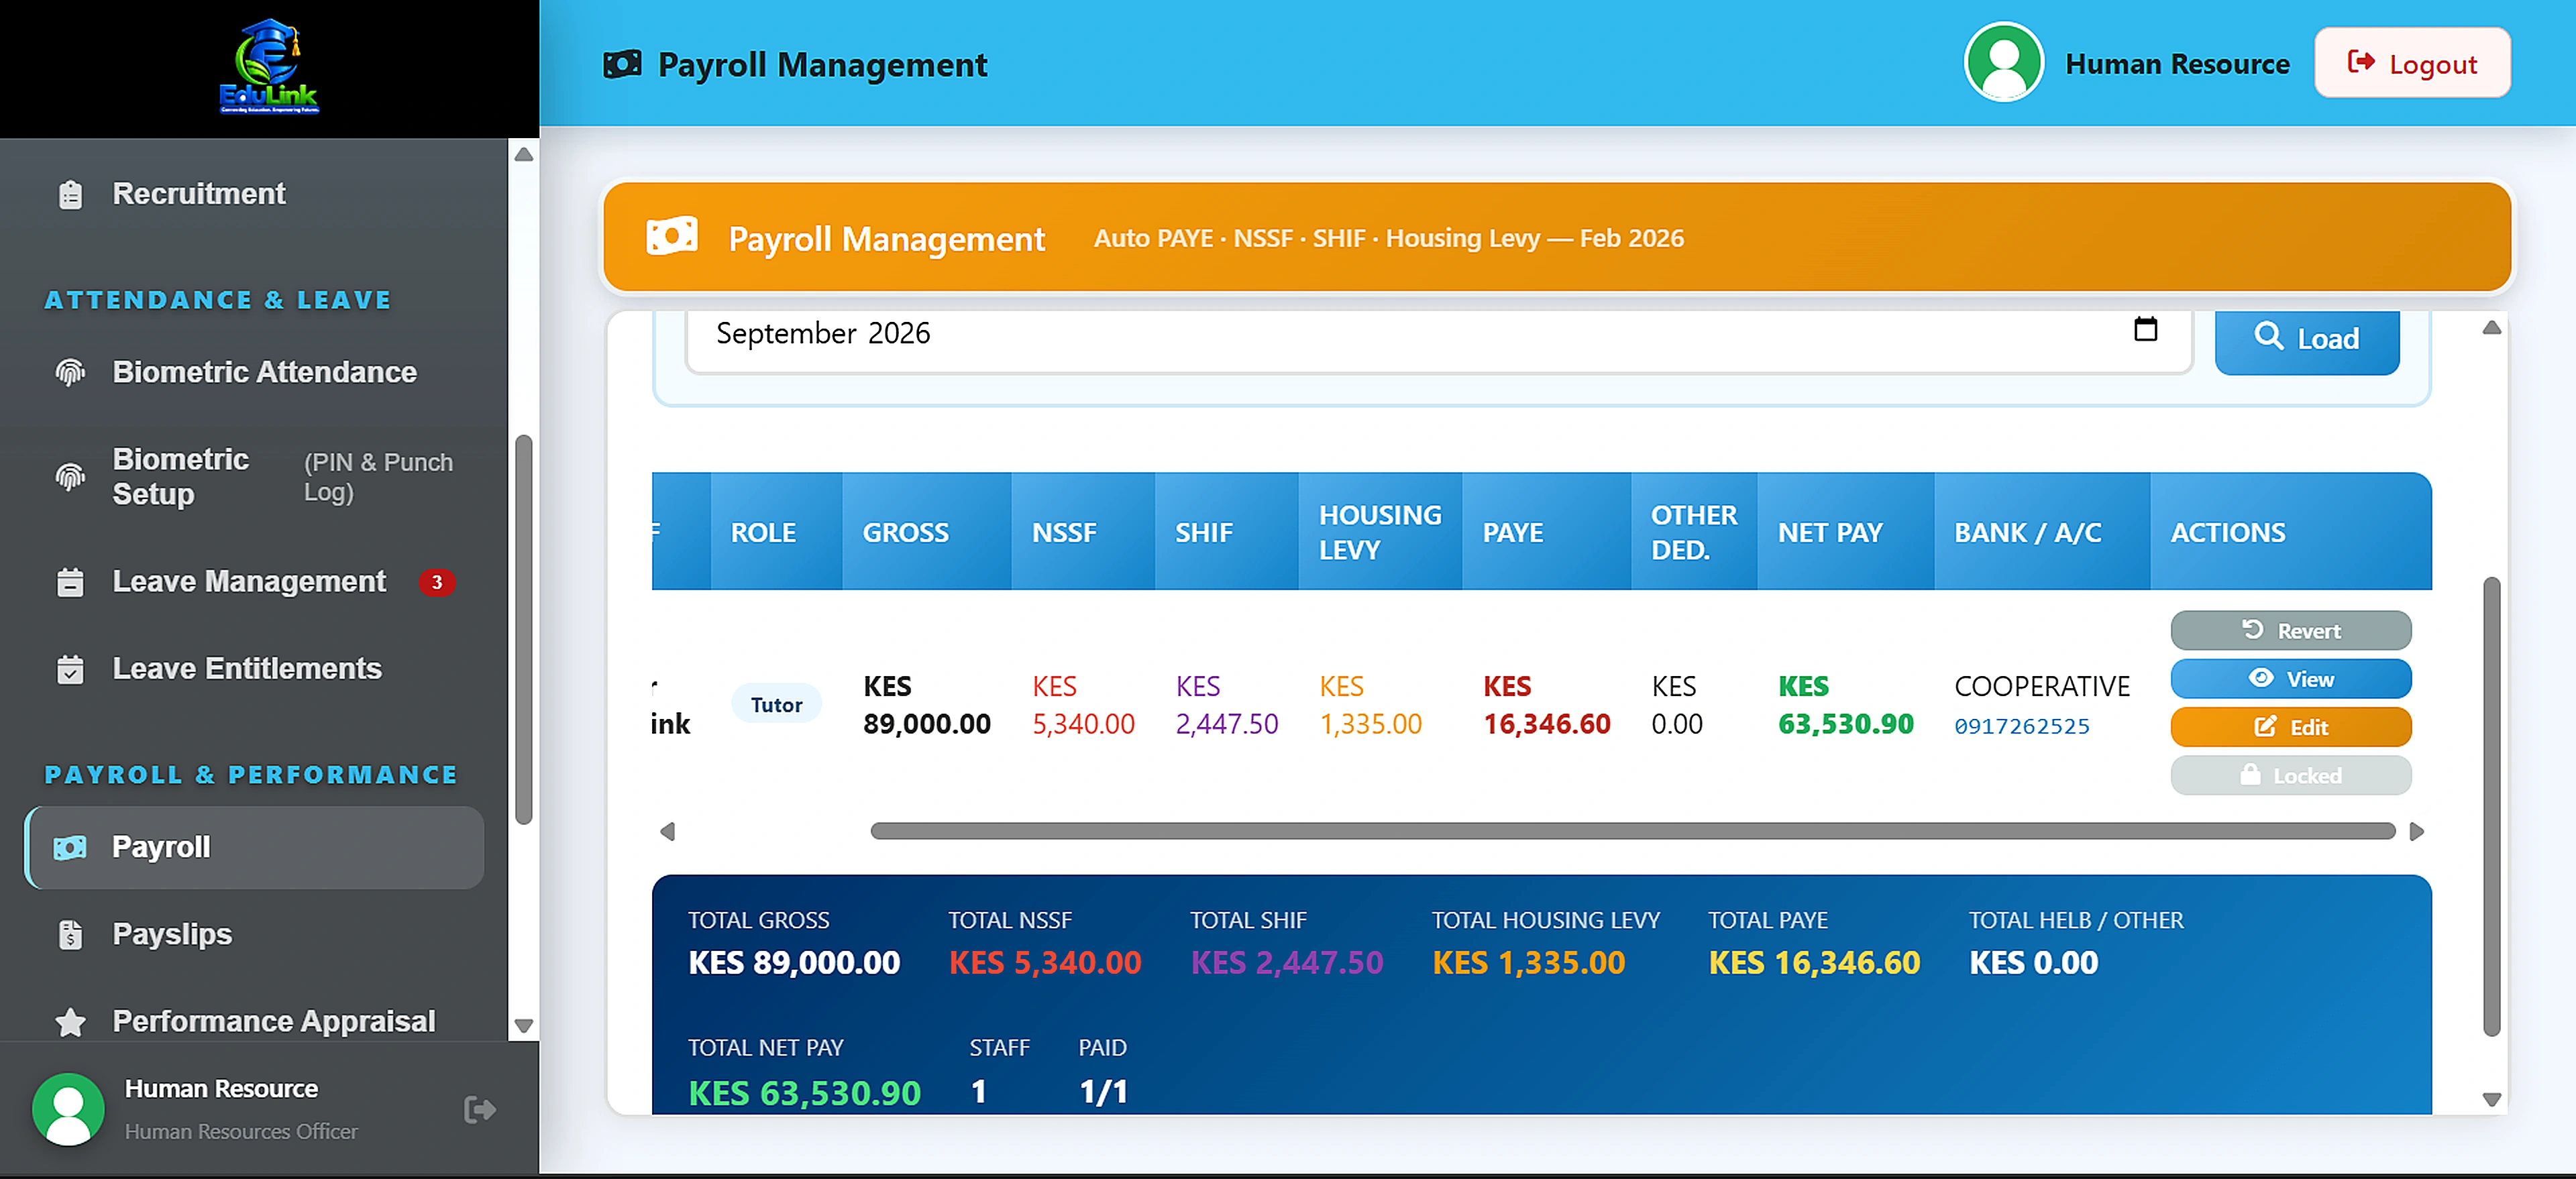Screen dimensions: 2576x1179
Task: Click the content panel scroll up arrow
Action: 2492,328
